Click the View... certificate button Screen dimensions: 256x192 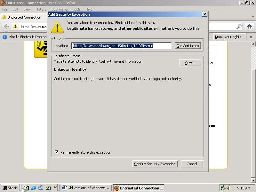[x=190, y=63]
